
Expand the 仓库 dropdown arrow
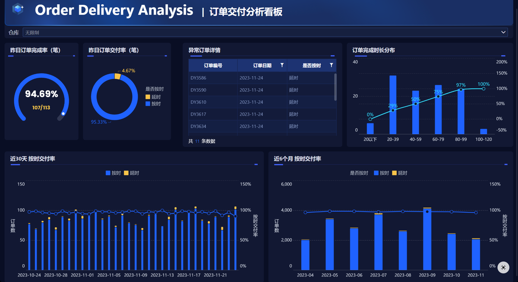[503, 32]
